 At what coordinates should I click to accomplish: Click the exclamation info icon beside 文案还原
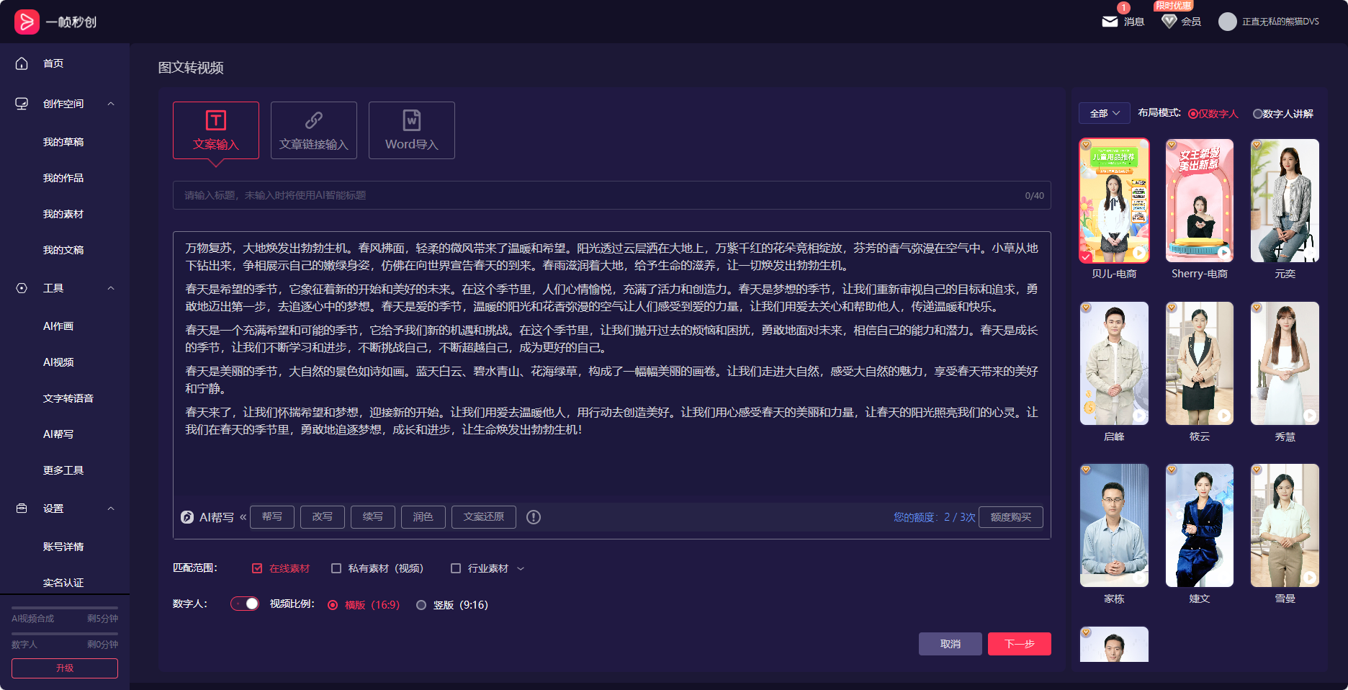(x=533, y=516)
